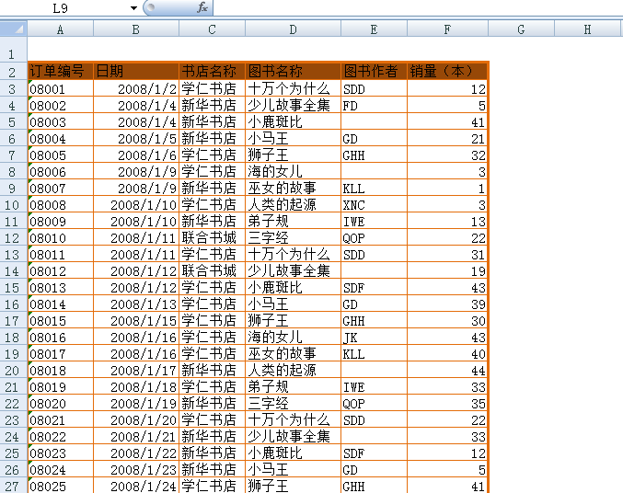Viewport: 623px width, 493px height.
Task: Select order number cell 08025
Action: 61,486
